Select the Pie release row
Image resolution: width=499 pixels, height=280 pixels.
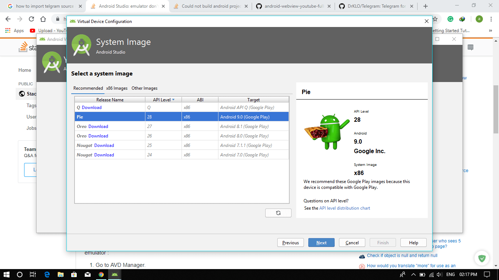(182, 117)
